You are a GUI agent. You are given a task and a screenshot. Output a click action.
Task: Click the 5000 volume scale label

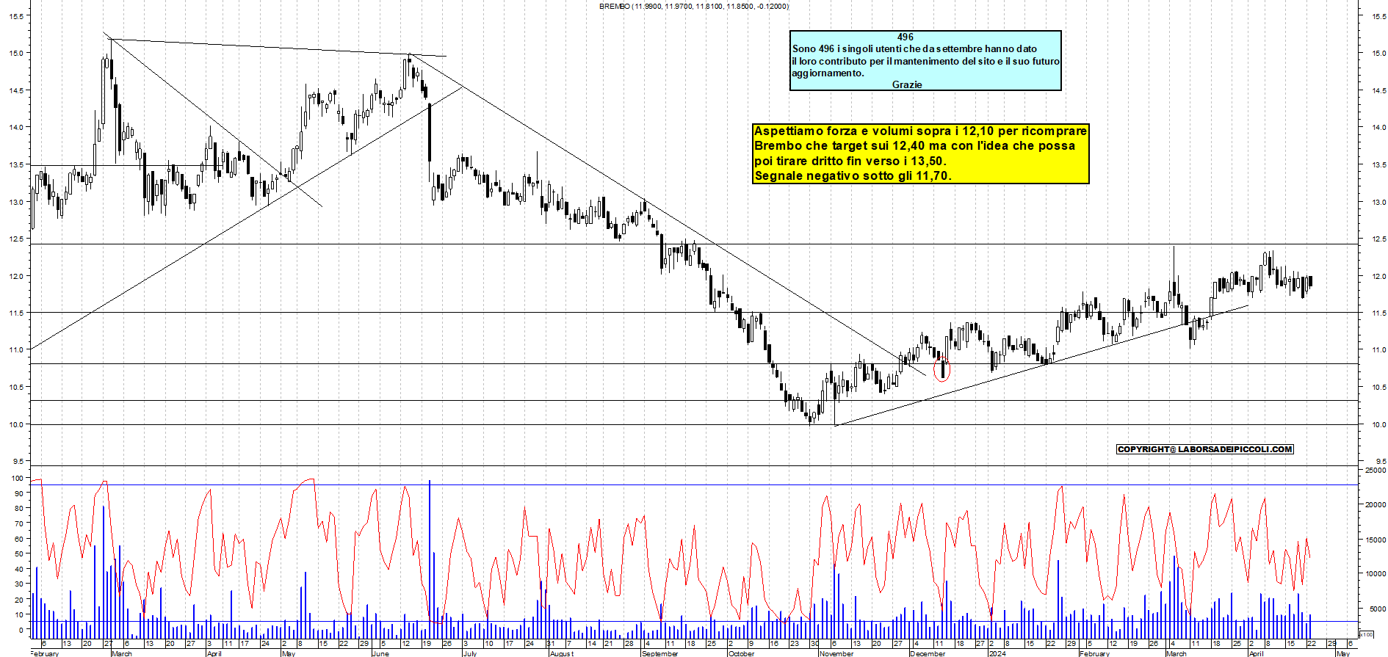1376,609
